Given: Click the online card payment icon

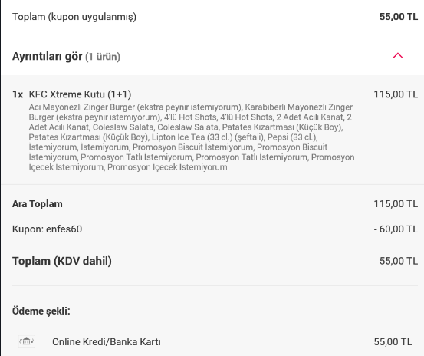Looking at the screenshot, I should coord(26,341).
